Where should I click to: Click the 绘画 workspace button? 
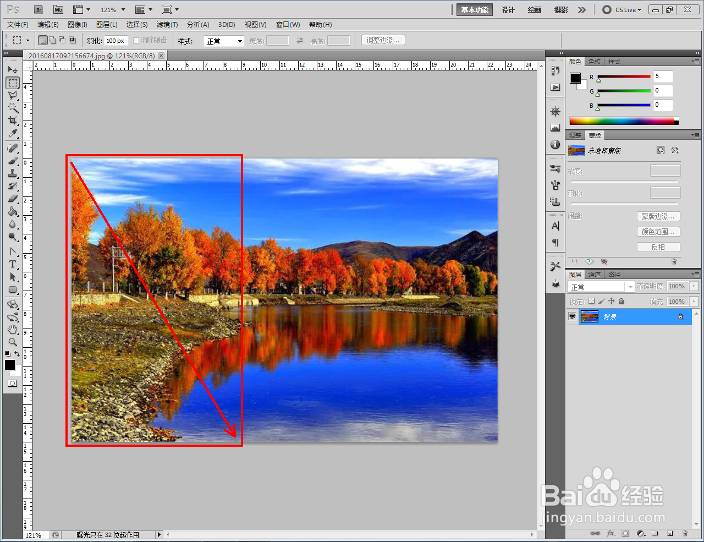(x=535, y=10)
